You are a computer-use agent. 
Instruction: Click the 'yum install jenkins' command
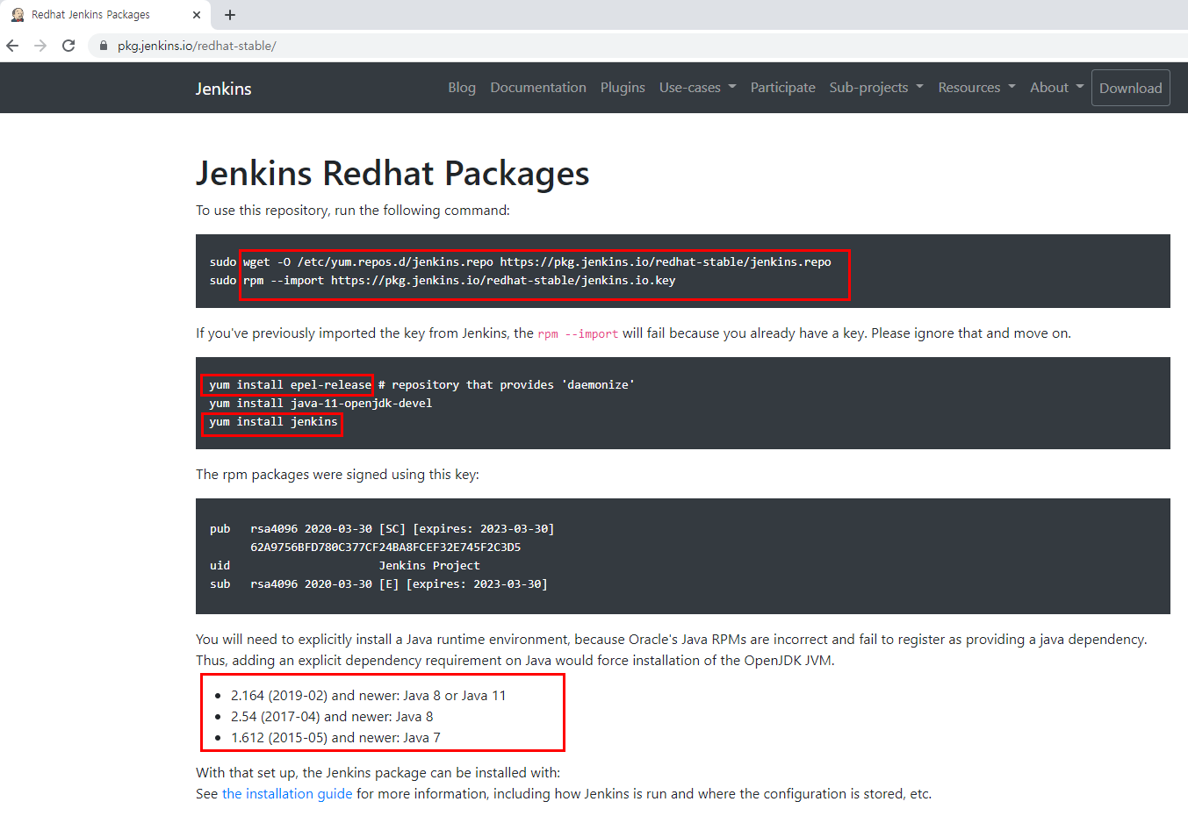pos(273,422)
